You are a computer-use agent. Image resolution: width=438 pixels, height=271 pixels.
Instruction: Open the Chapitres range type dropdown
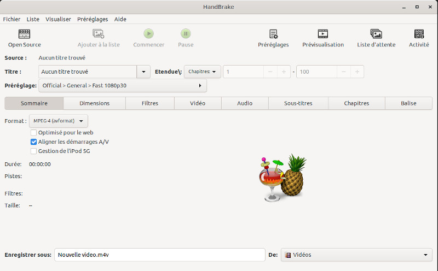(x=202, y=72)
